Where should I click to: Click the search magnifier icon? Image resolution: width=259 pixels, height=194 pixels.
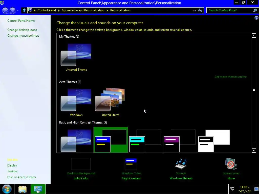click(x=255, y=10)
